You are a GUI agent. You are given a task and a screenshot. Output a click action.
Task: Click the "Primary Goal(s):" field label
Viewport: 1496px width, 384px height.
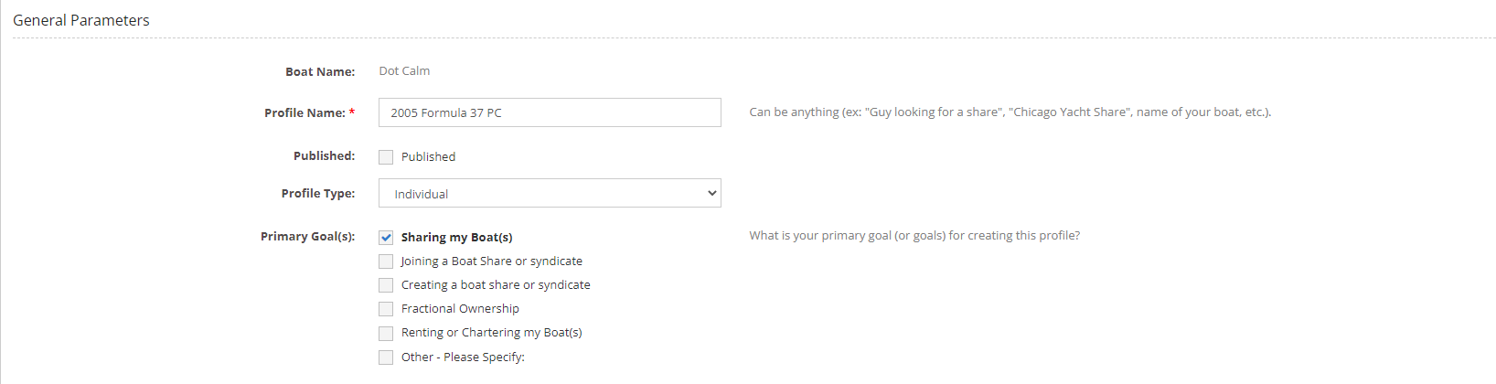point(307,237)
